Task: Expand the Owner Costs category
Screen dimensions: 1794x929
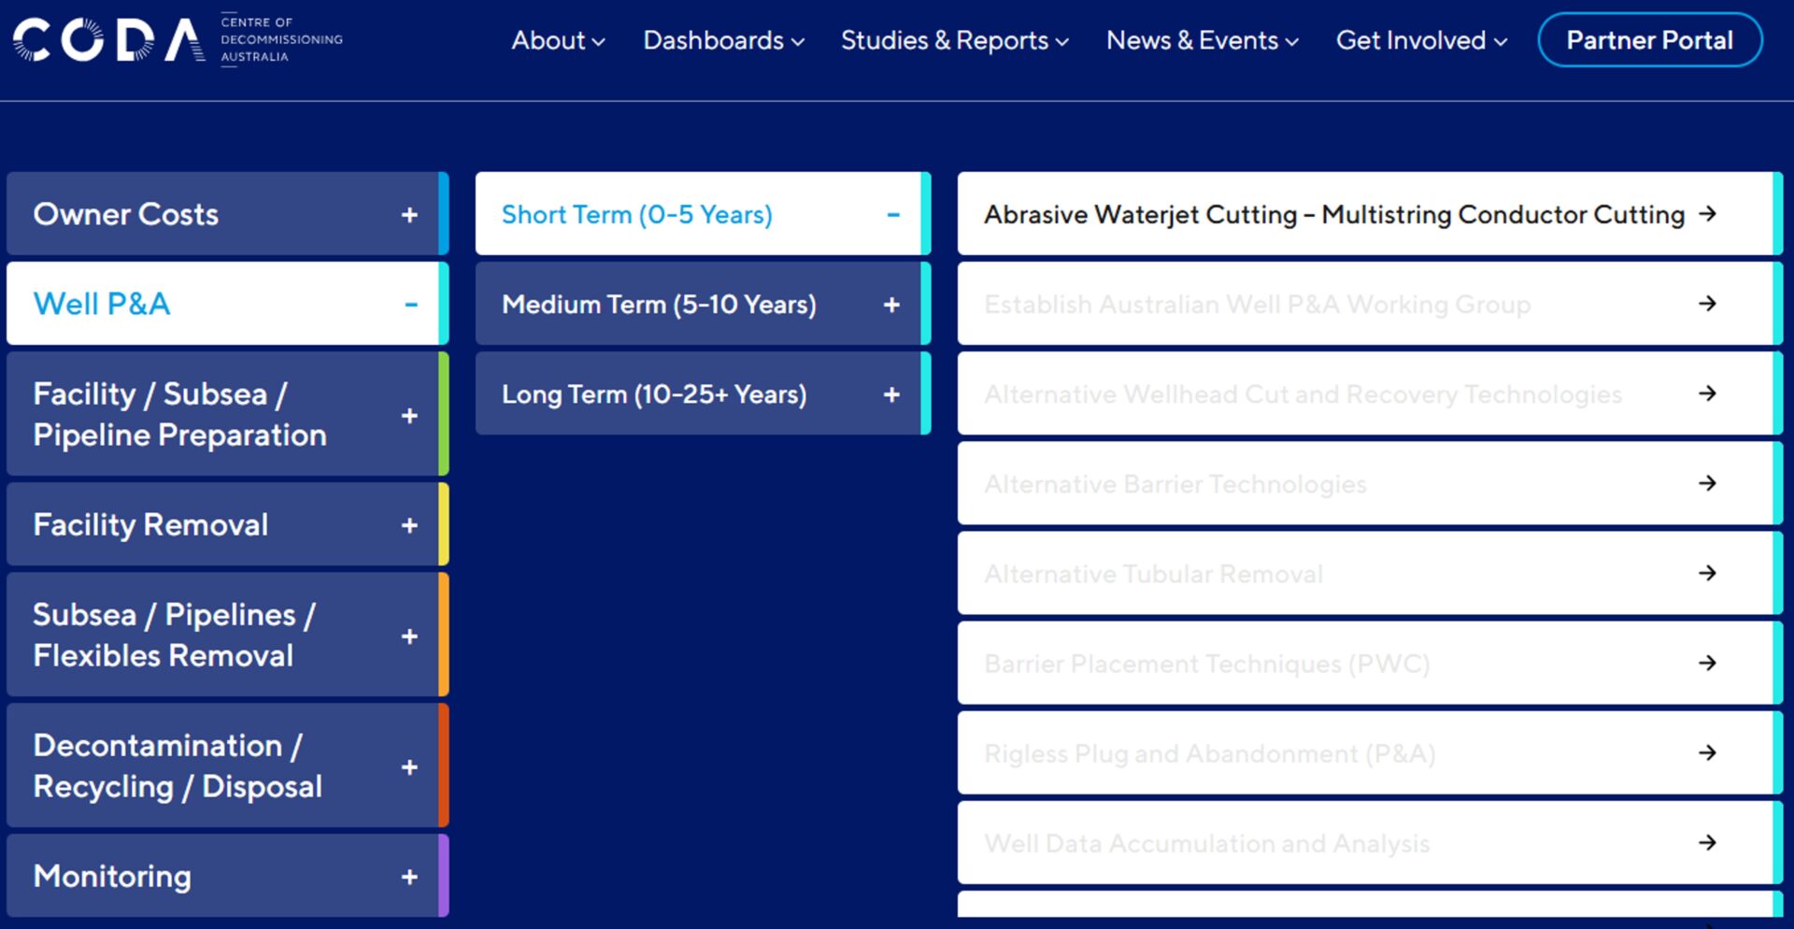Action: click(x=409, y=215)
